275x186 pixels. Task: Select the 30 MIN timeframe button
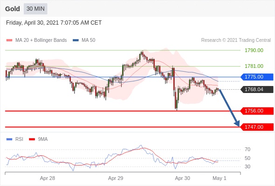click(35, 9)
